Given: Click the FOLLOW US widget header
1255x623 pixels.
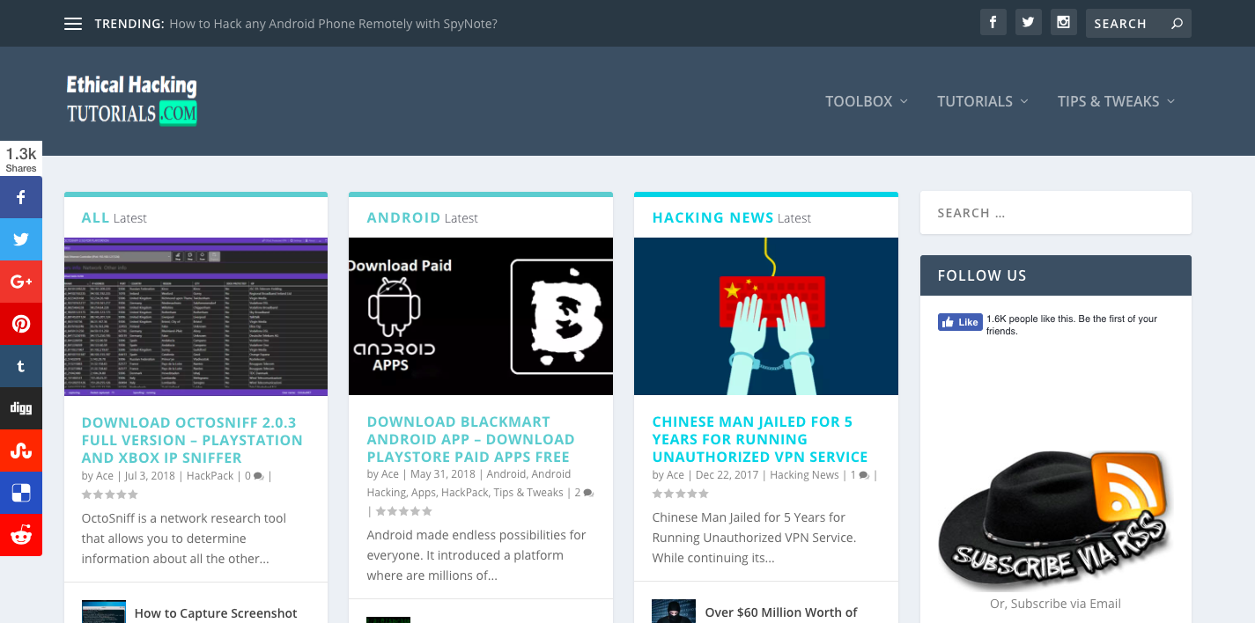Looking at the screenshot, I should 1055,275.
